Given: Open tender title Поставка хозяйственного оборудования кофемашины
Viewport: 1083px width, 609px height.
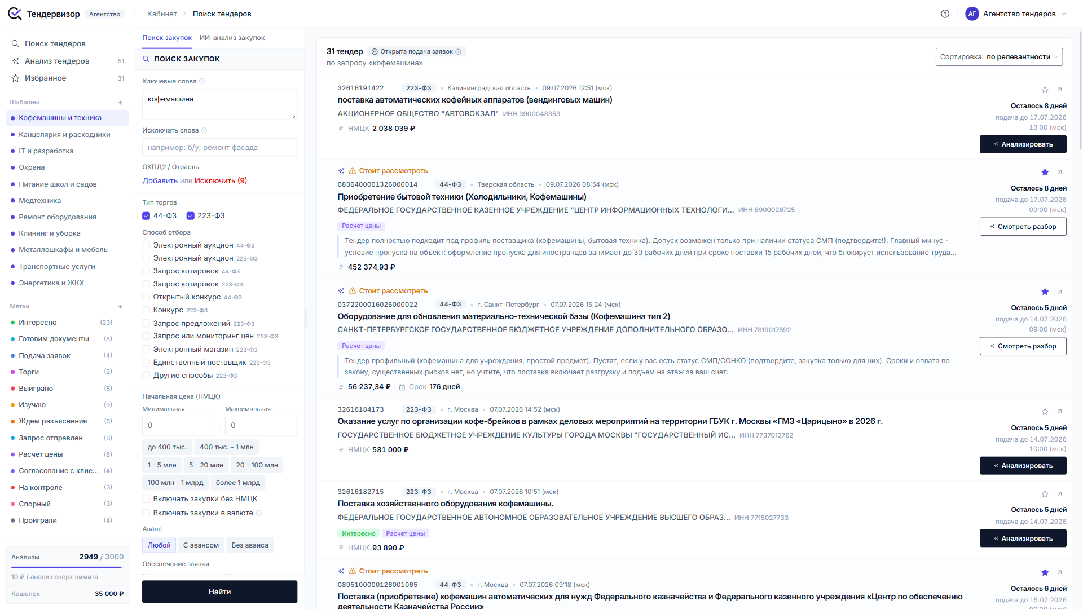Looking at the screenshot, I should point(445,504).
